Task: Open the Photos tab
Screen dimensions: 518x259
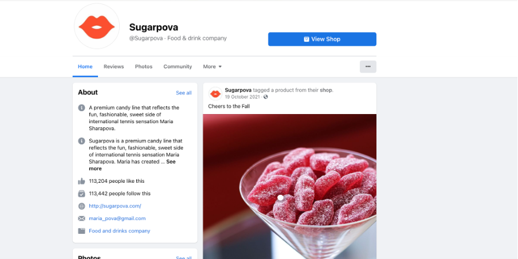Action: tap(144, 66)
